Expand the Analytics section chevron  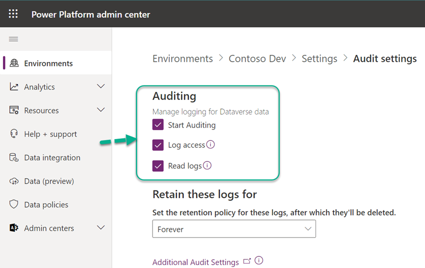(101, 86)
